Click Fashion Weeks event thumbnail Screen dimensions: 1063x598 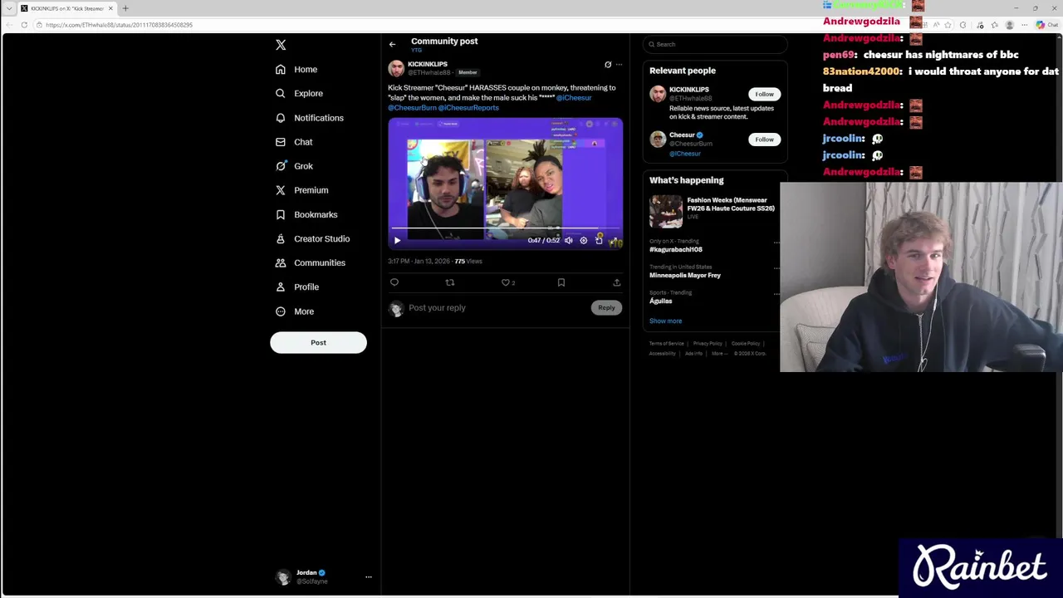pos(666,212)
